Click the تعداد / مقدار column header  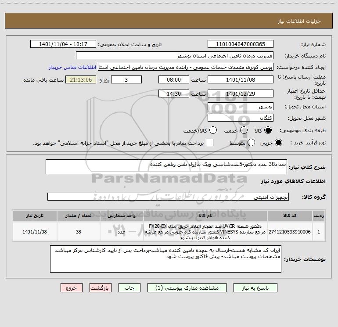coord(78,216)
